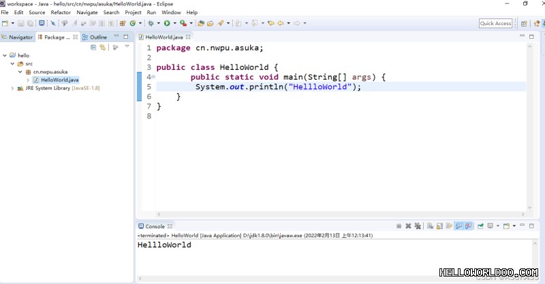This screenshot has height=284, width=545.
Task: Select HelloWorld.java in the package tree
Action: click(x=60, y=79)
